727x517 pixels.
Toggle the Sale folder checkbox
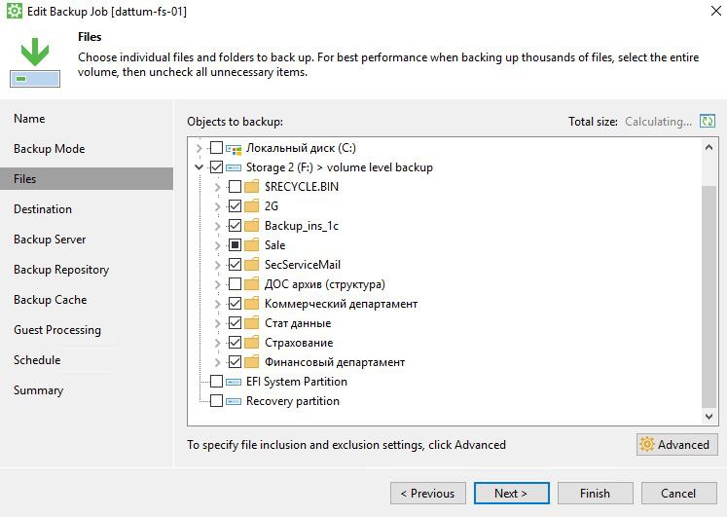click(x=235, y=245)
